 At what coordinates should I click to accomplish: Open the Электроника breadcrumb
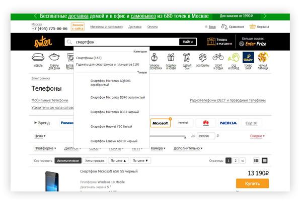41,78
